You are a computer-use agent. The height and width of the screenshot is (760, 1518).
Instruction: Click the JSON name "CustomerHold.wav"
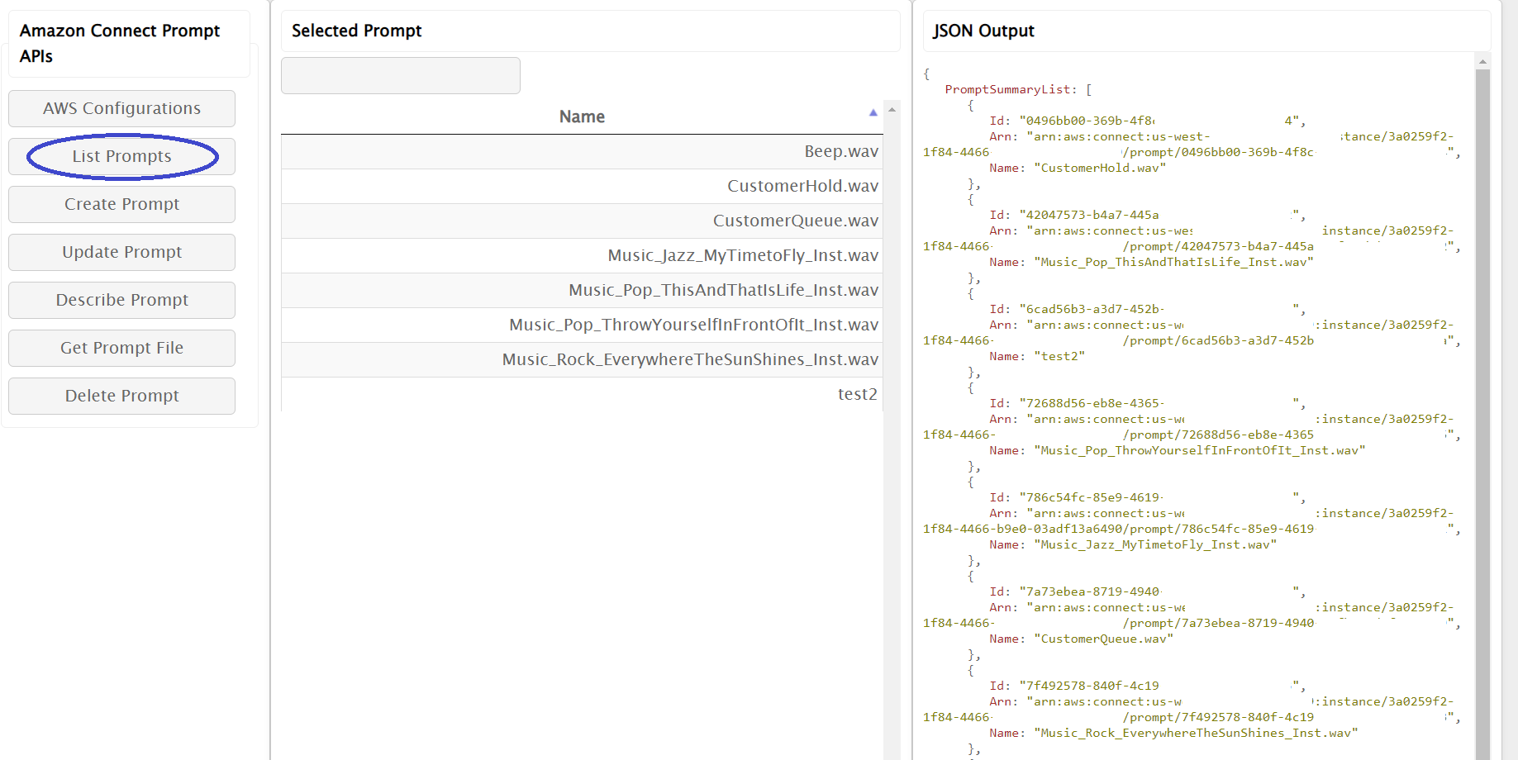point(1100,168)
